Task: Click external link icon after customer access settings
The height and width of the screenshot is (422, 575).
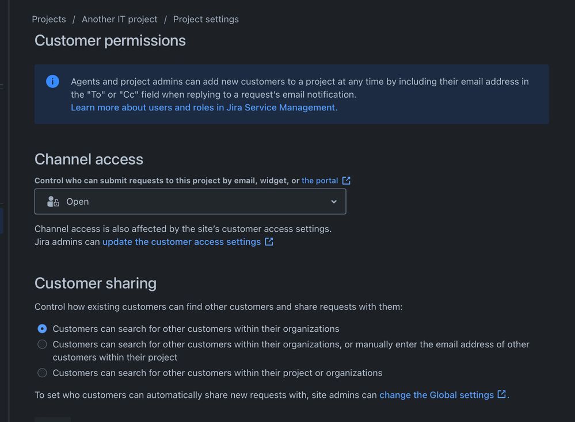Action: 269,242
